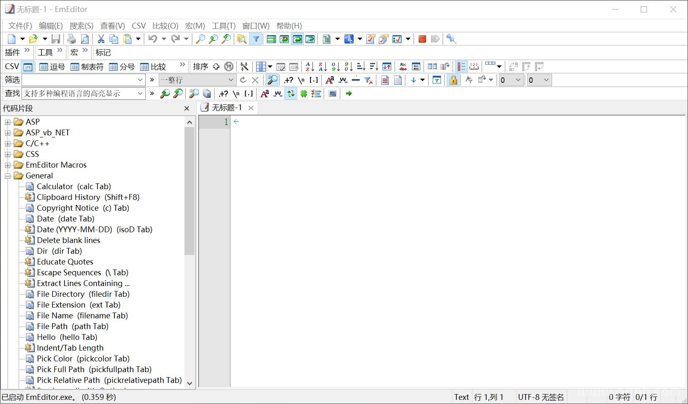Click the 逗号 CSV button
The width and height of the screenshot is (688, 404).
click(x=52, y=67)
